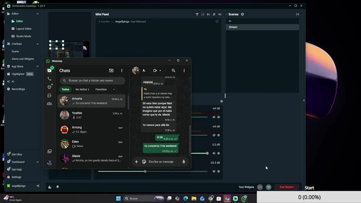Open WhatsApp Status updates icon
Image resolution: width=361 pixels, height=203 pixels.
pyautogui.click(x=49, y=87)
